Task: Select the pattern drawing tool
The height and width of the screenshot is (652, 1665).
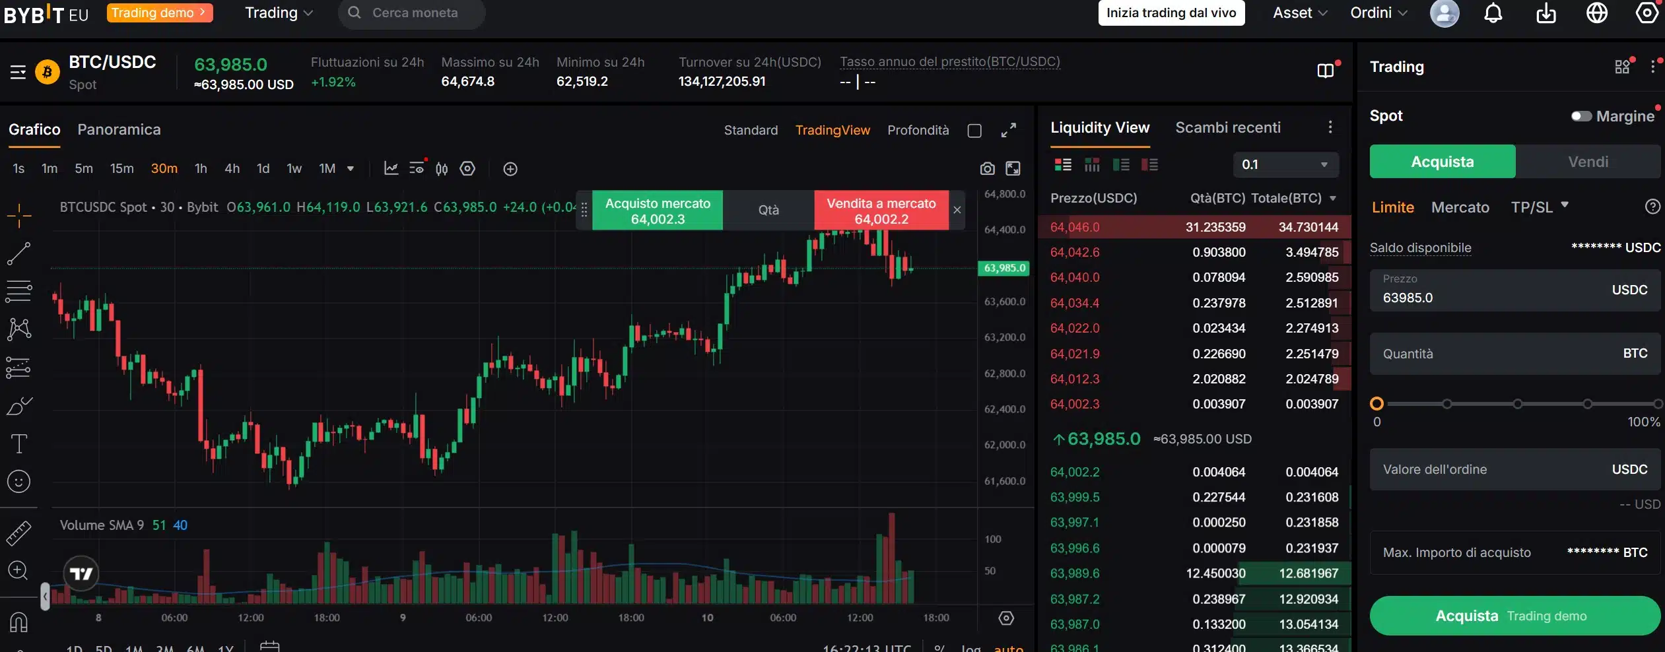Action: 19,329
